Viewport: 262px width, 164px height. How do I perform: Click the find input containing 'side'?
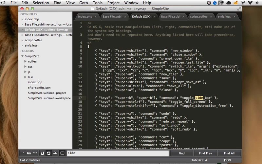coord(118,153)
